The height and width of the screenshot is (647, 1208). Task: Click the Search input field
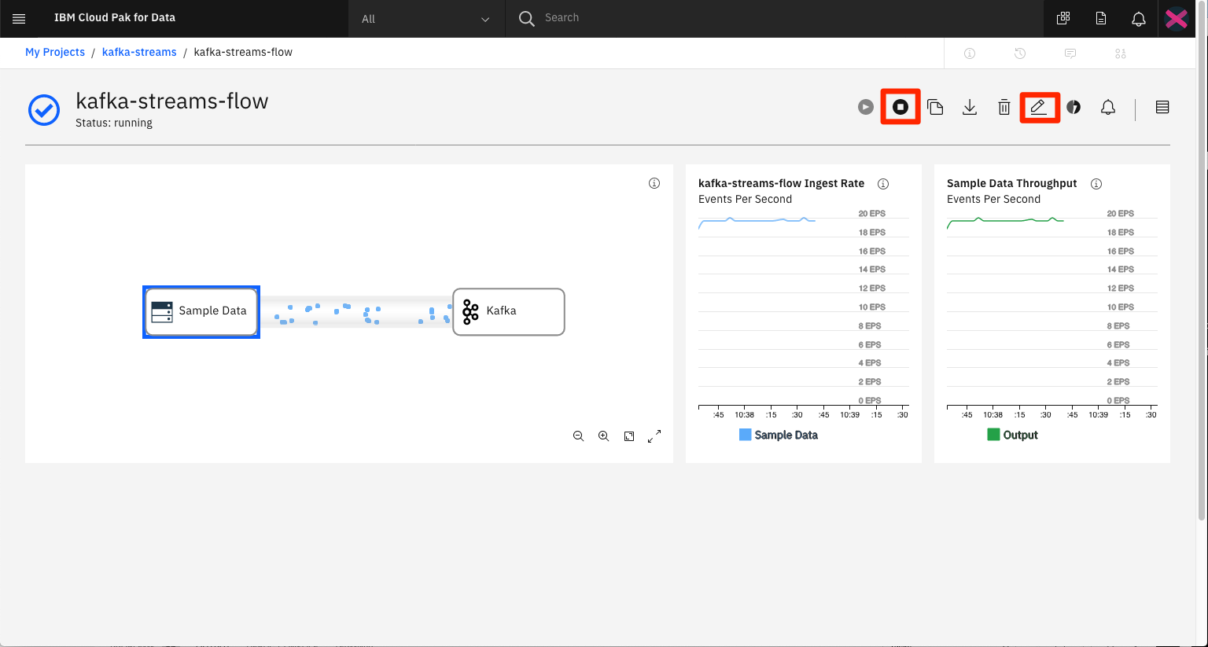(774, 18)
